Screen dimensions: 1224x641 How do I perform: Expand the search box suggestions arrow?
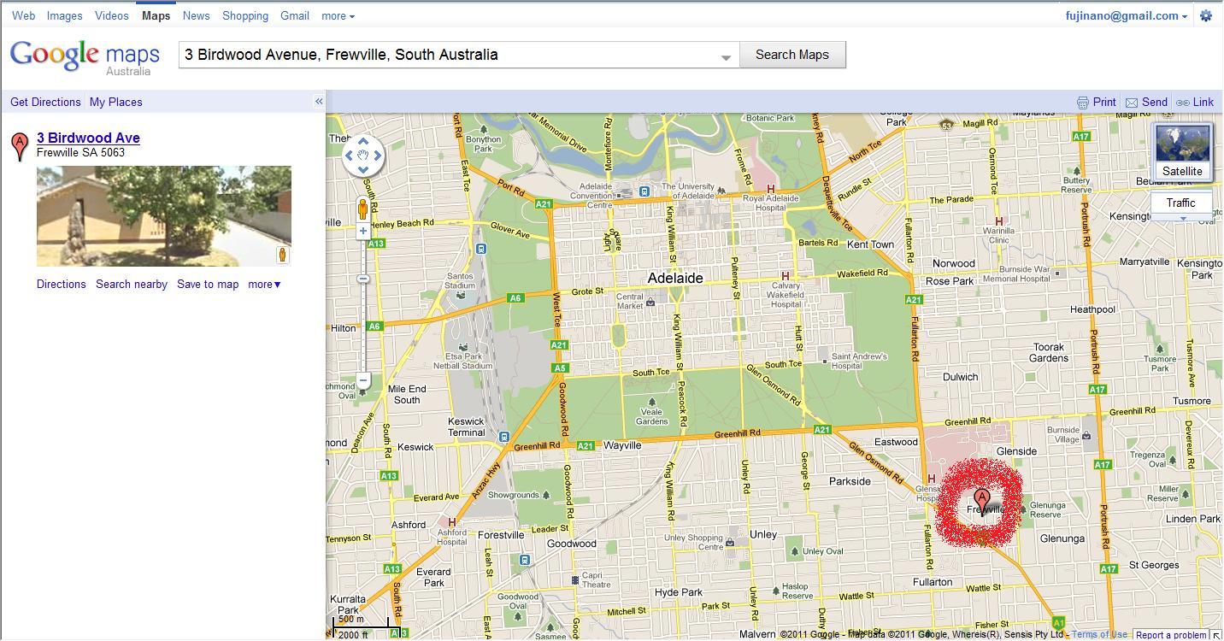tap(726, 57)
